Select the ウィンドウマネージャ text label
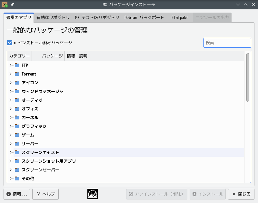 tap(43, 91)
